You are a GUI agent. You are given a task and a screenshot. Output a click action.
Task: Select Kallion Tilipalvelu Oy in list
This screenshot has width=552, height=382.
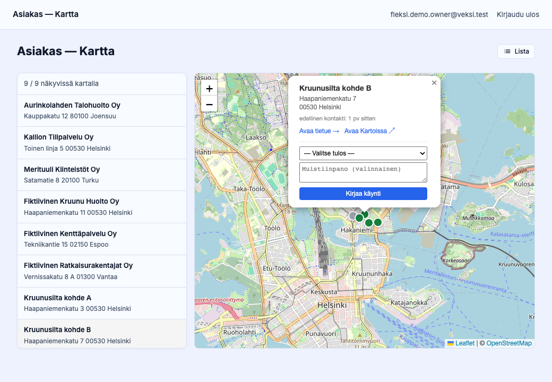102,143
